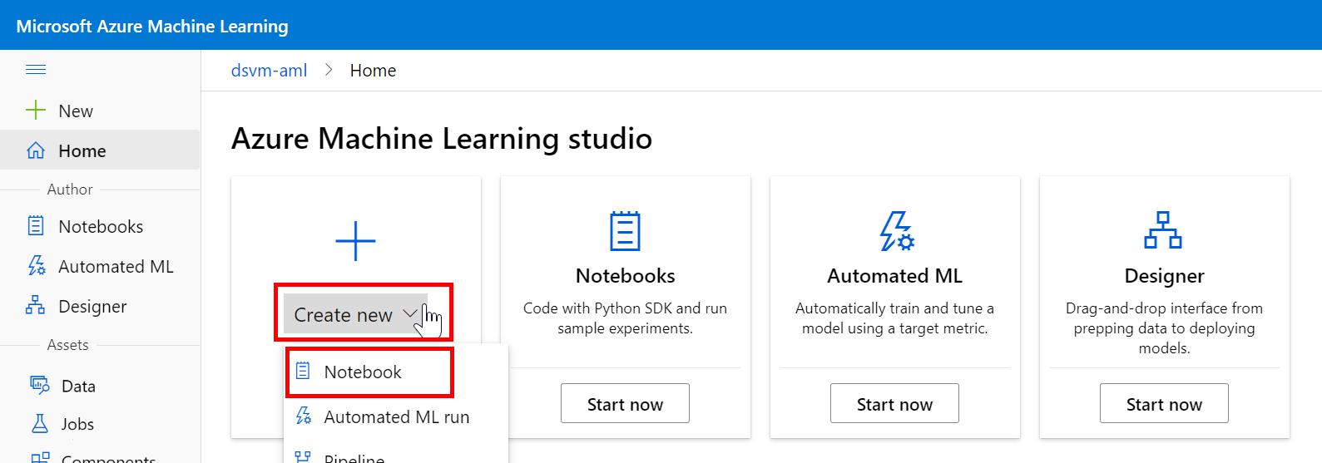The image size is (1322, 463).
Task: Click 'Drag-and-drop interface' description text
Action: [x=1164, y=328]
